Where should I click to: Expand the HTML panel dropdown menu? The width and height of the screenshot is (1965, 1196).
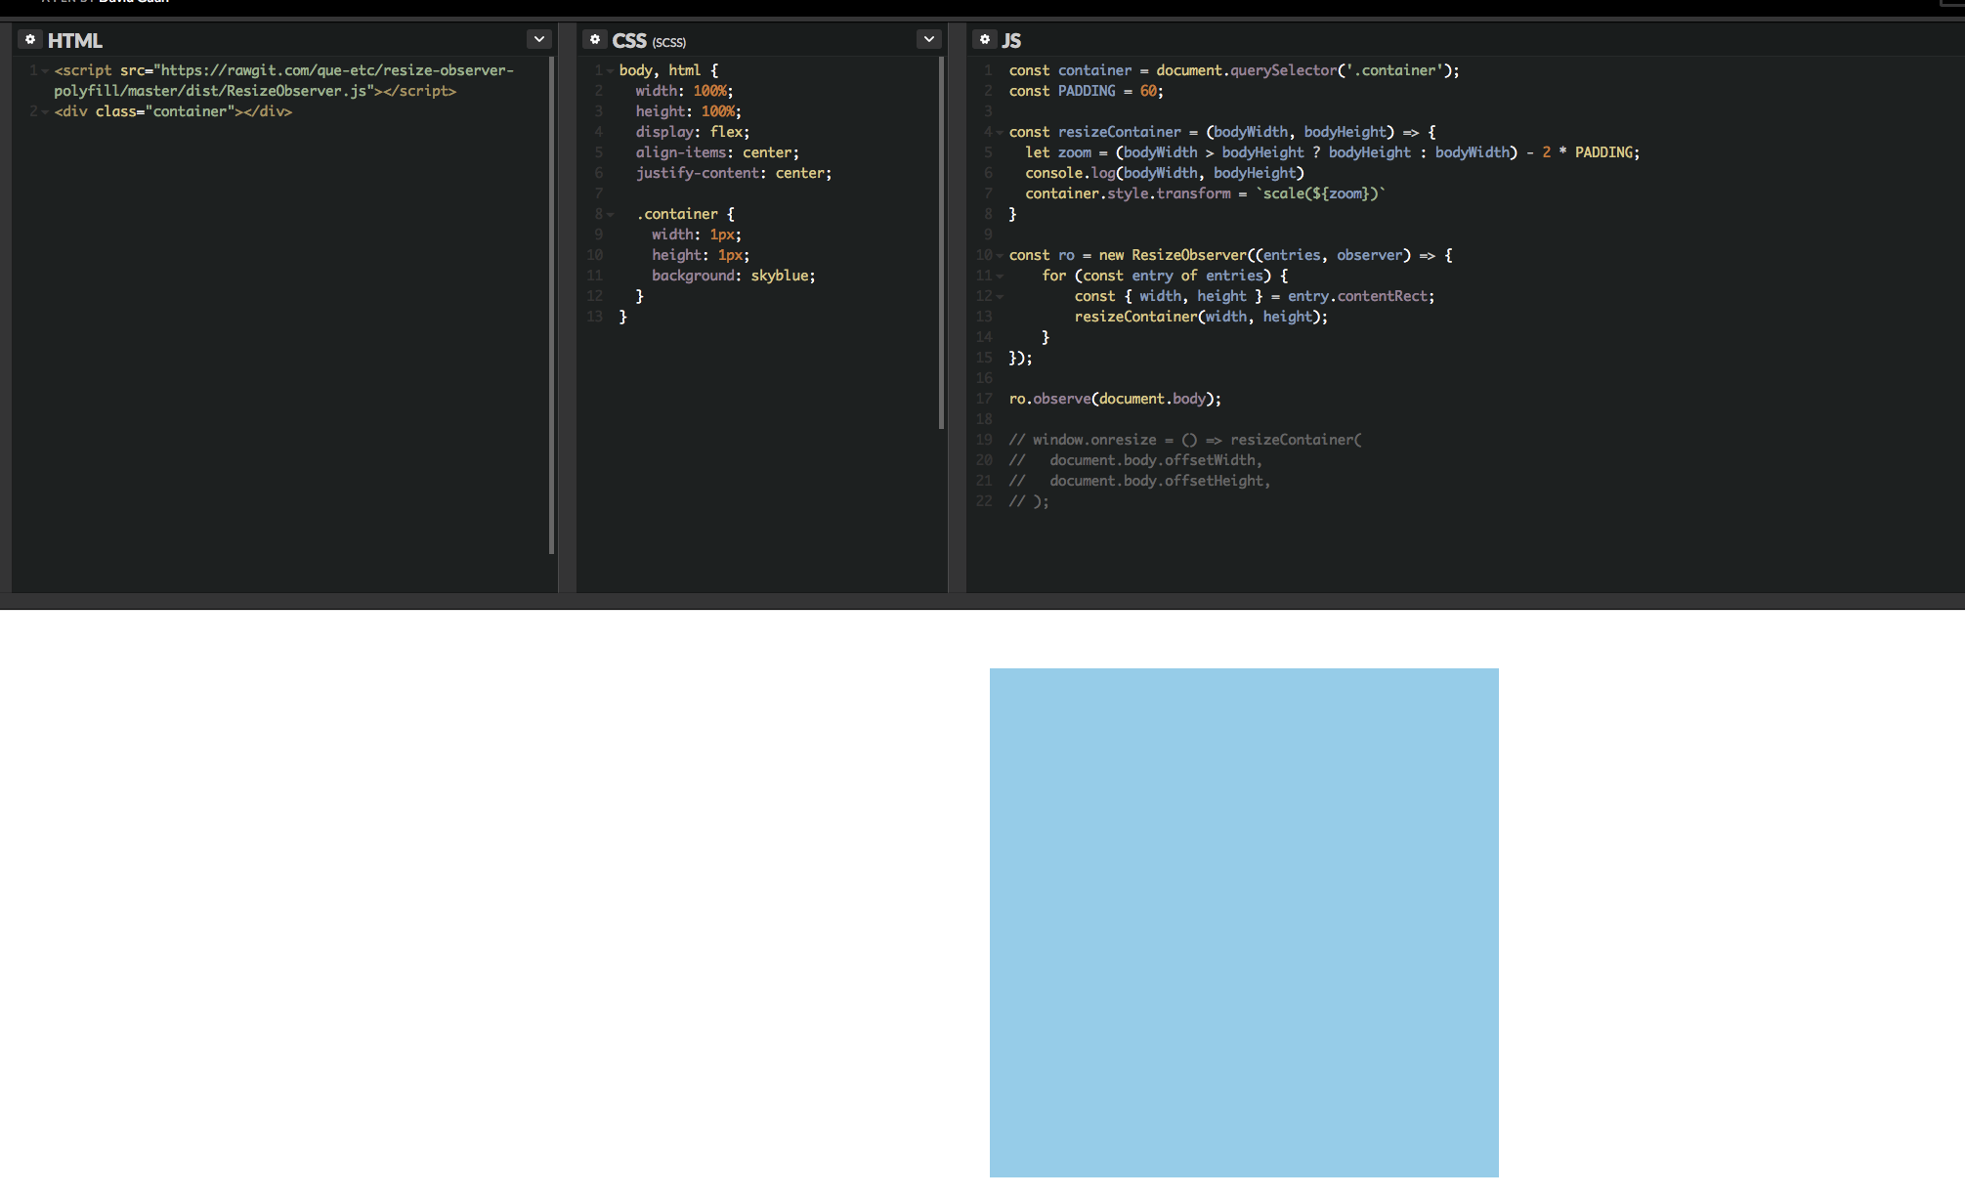538,39
